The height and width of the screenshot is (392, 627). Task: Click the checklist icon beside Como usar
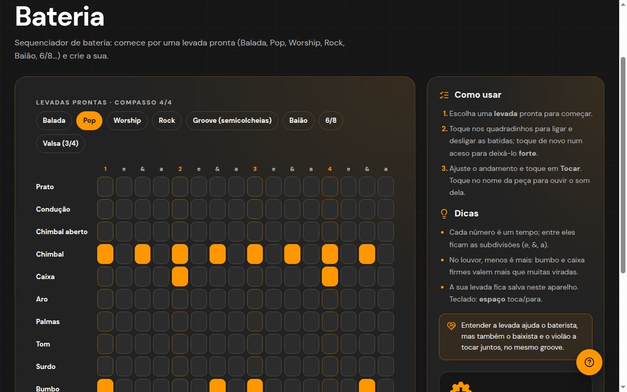[445, 95]
